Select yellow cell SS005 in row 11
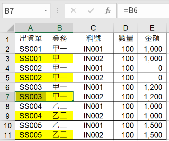169x141 pixels. (31, 135)
